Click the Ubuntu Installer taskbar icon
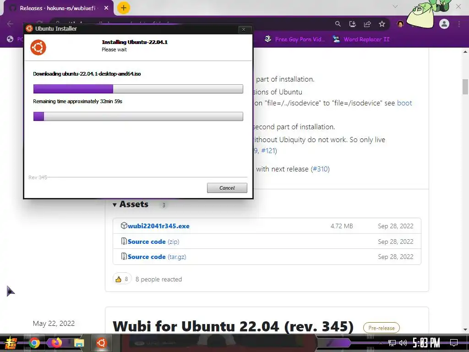The image size is (469, 352). point(101,343)
